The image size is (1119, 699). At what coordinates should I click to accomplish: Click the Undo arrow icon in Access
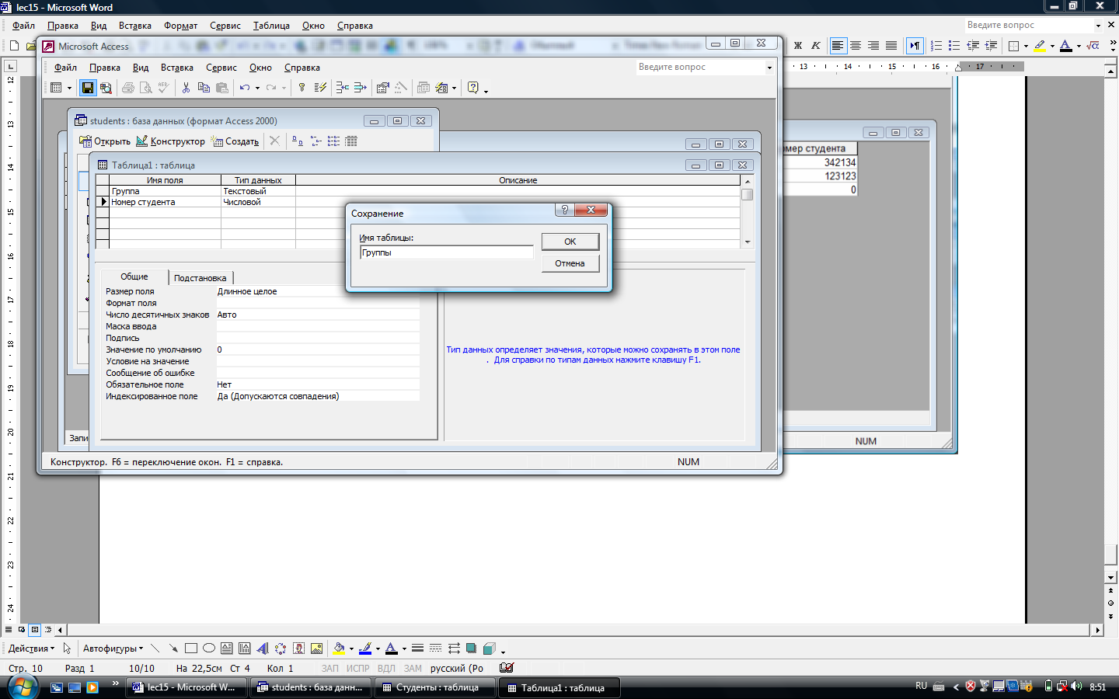(245, 88)
